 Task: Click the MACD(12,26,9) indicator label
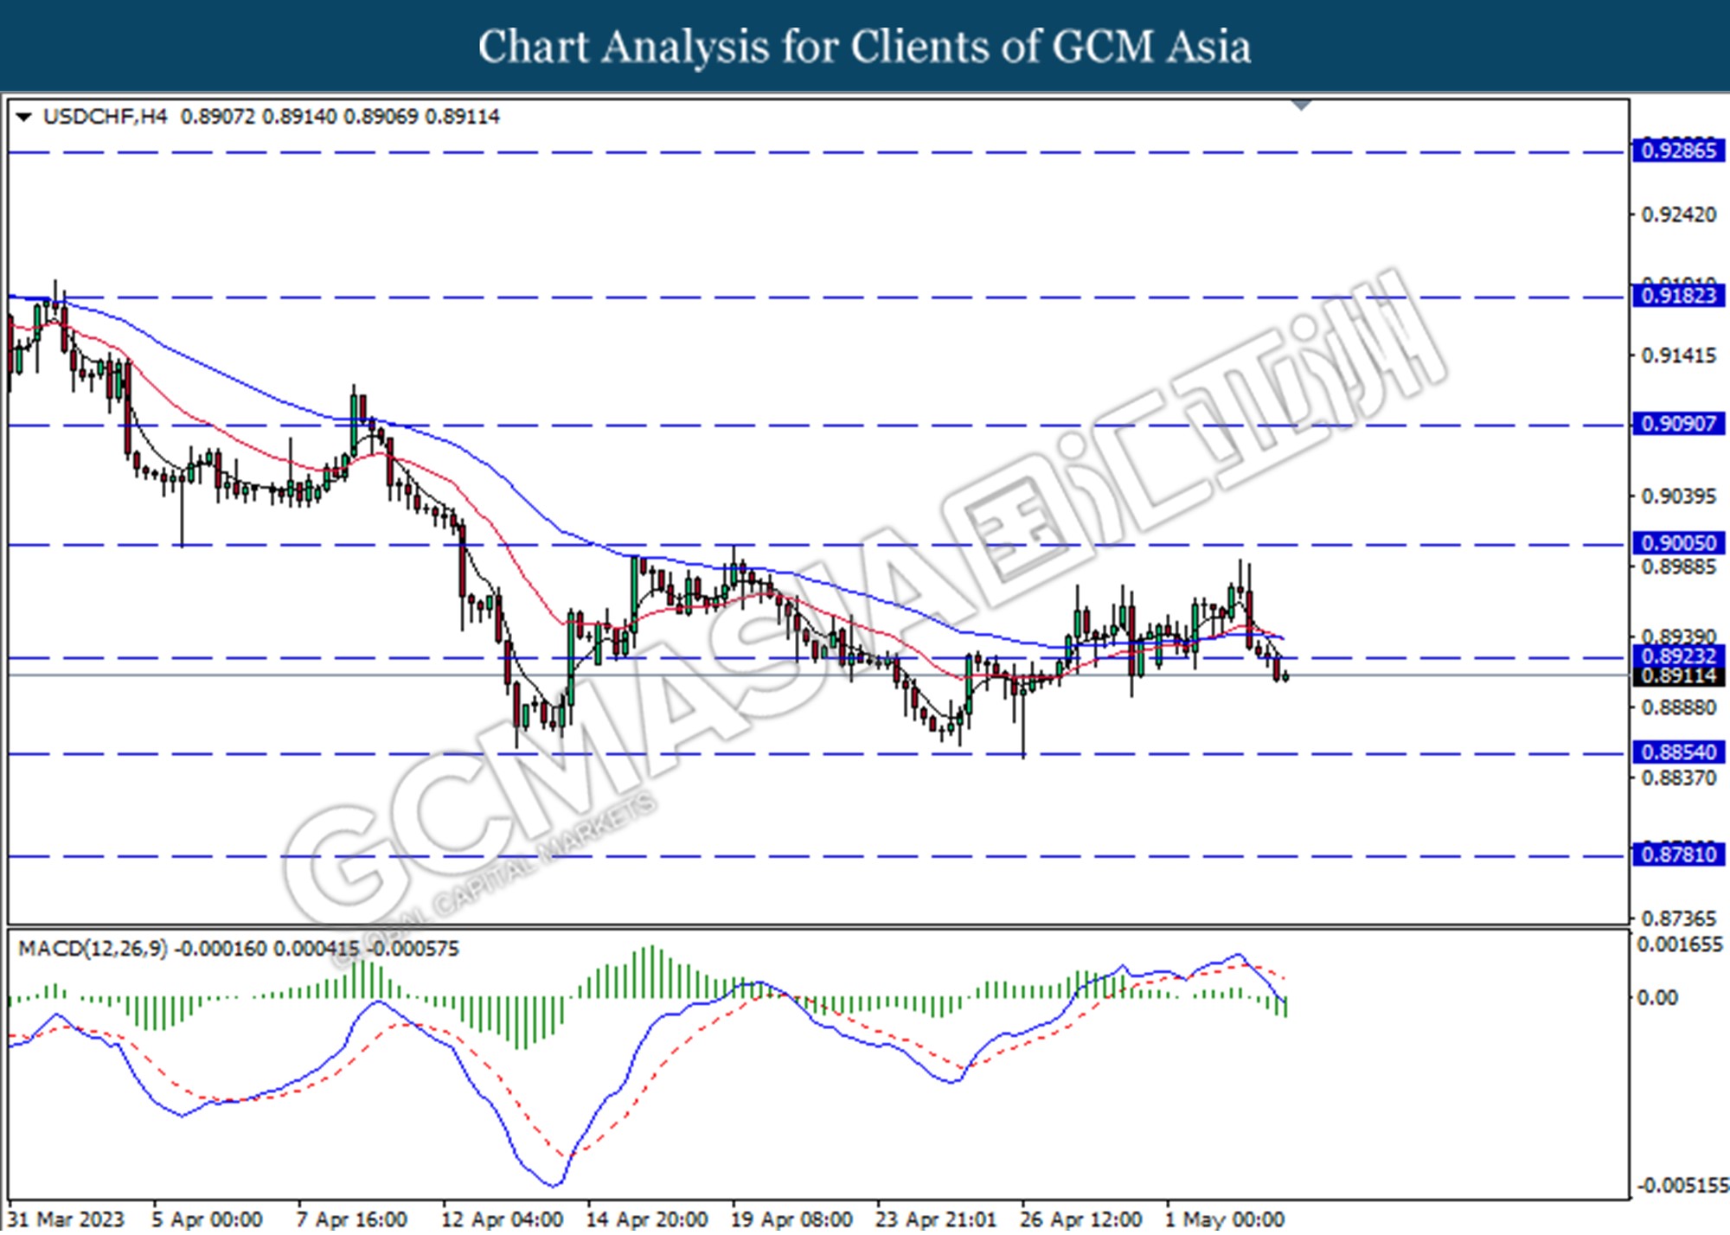(x=93, y=949)
